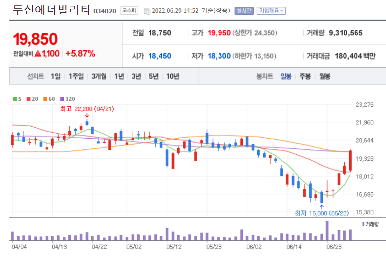Open the 기업개요 dropdown

[x=271, y=11]
